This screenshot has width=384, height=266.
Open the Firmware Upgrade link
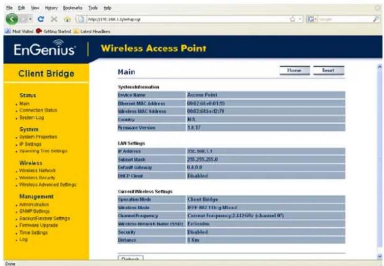point(39,225)
